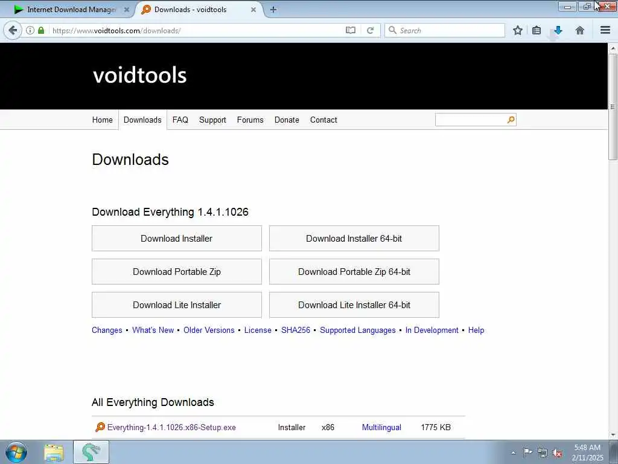Click the muted volume tray icon
618x464 pixels.
(557, 453)
